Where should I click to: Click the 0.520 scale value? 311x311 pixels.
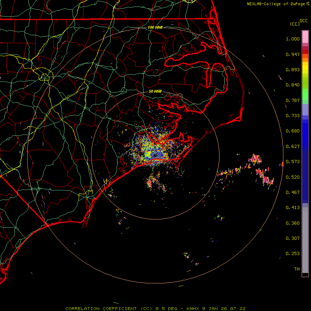(x=293, y=177)
